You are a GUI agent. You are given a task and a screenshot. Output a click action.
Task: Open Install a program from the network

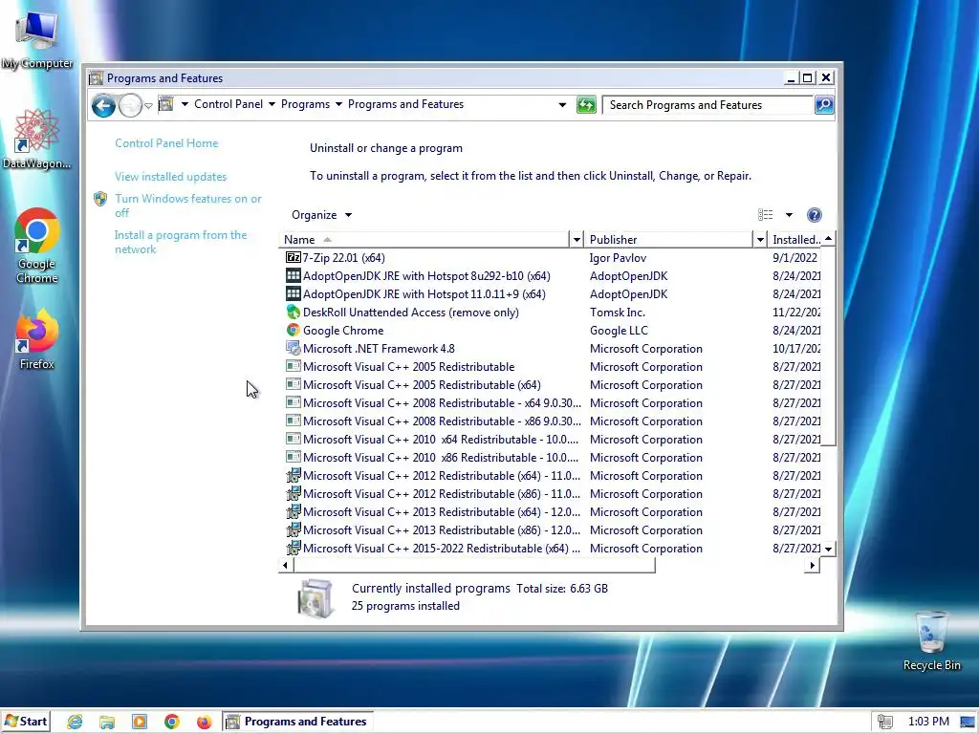[x=181, y=242]
